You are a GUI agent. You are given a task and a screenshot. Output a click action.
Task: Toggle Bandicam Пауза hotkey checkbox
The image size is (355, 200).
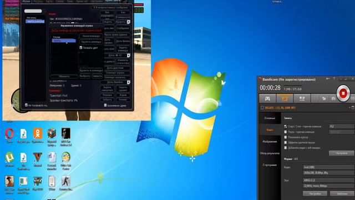286,132
